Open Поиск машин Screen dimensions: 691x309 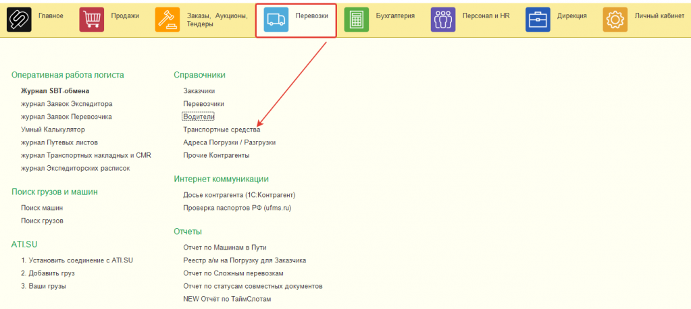(x=42, y=208)
